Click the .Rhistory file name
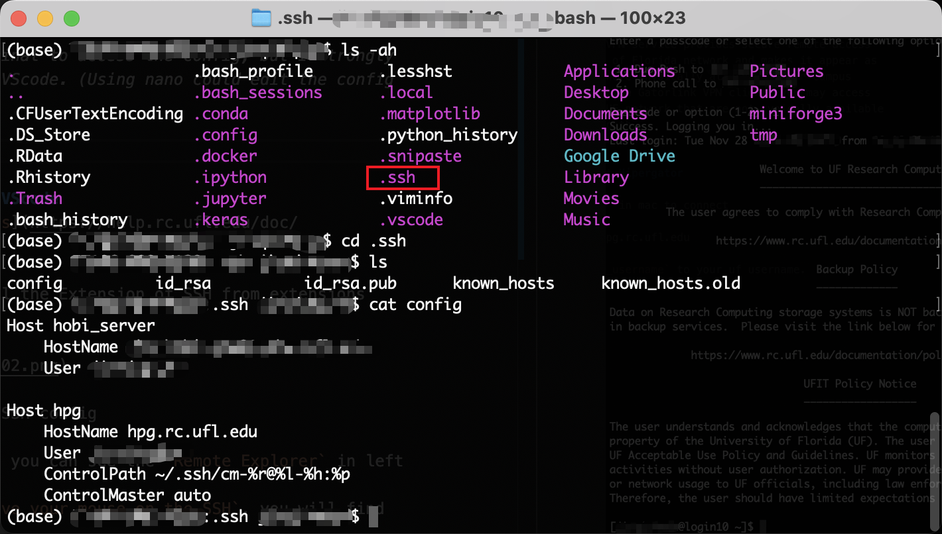The width and height of the screenshot is (942, 534). [x=49, y=177]
